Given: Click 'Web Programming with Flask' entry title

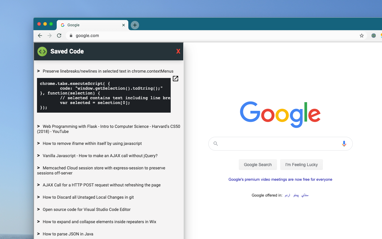Looking at the screenshot, I should tap(109, 129).
